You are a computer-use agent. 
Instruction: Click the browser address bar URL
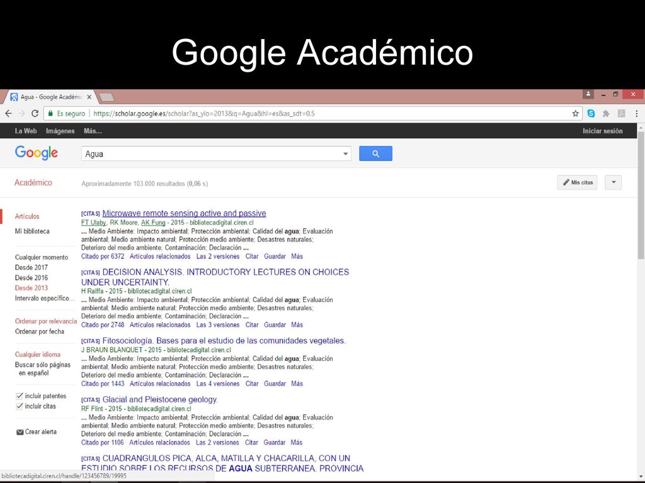pos(203,113)
